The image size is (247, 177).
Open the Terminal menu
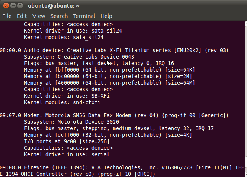point(84,16)
